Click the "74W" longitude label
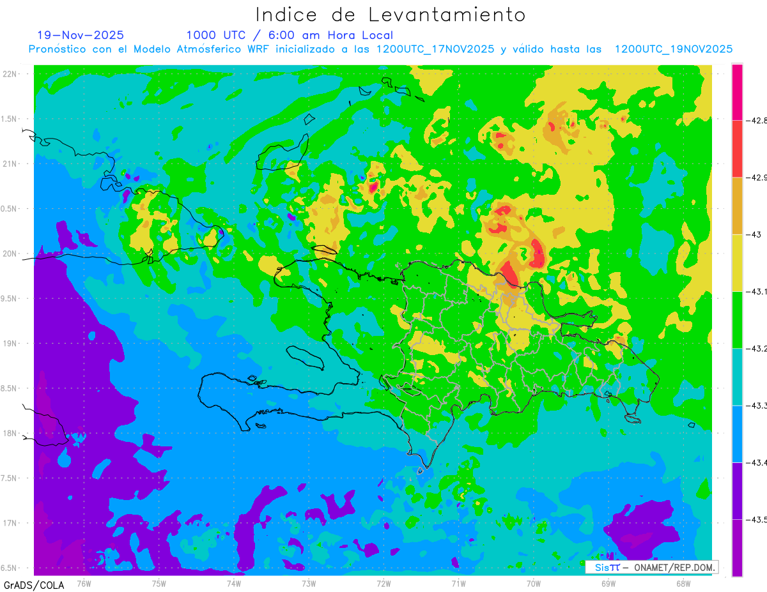 [x=234, y=582]
